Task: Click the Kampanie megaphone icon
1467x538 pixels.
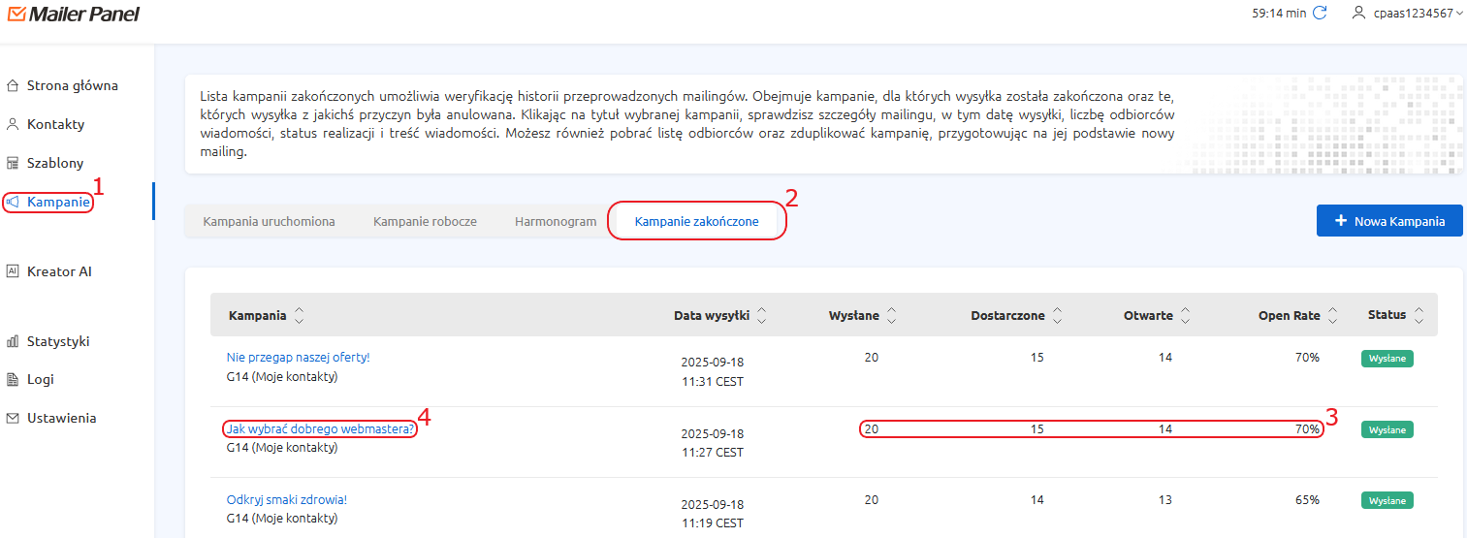Action: point(13,202)
